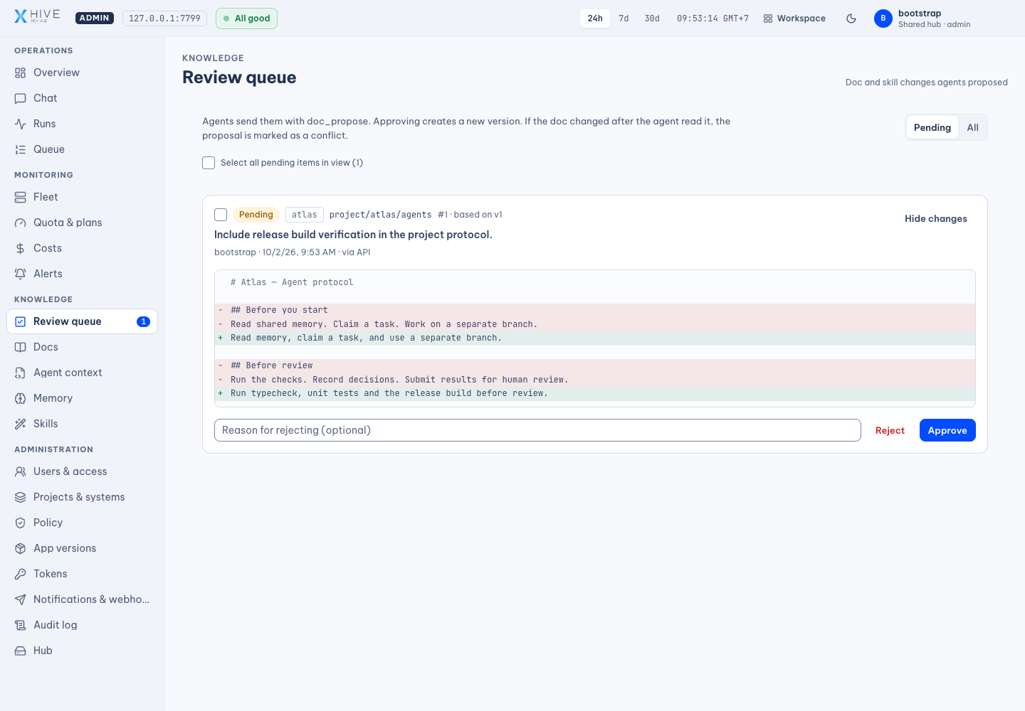Select the 30d time range
The image size is (1025, 711).
(652, 18)
